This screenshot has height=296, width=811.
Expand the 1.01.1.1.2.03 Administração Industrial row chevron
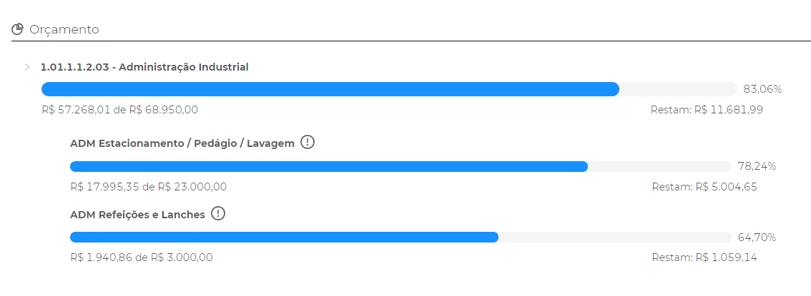[x=27, y=67]
